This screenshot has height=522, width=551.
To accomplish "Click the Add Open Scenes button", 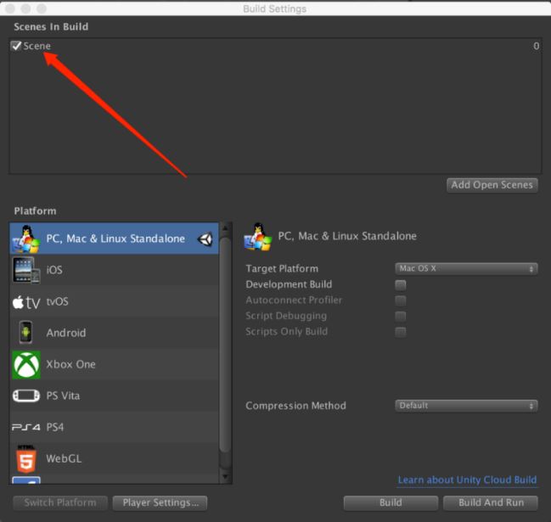I will pos(492,185).
